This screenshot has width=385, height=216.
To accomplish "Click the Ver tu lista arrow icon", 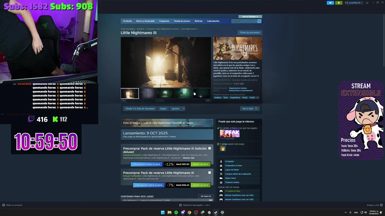I will pyautogui.click(x=256, y=109).
